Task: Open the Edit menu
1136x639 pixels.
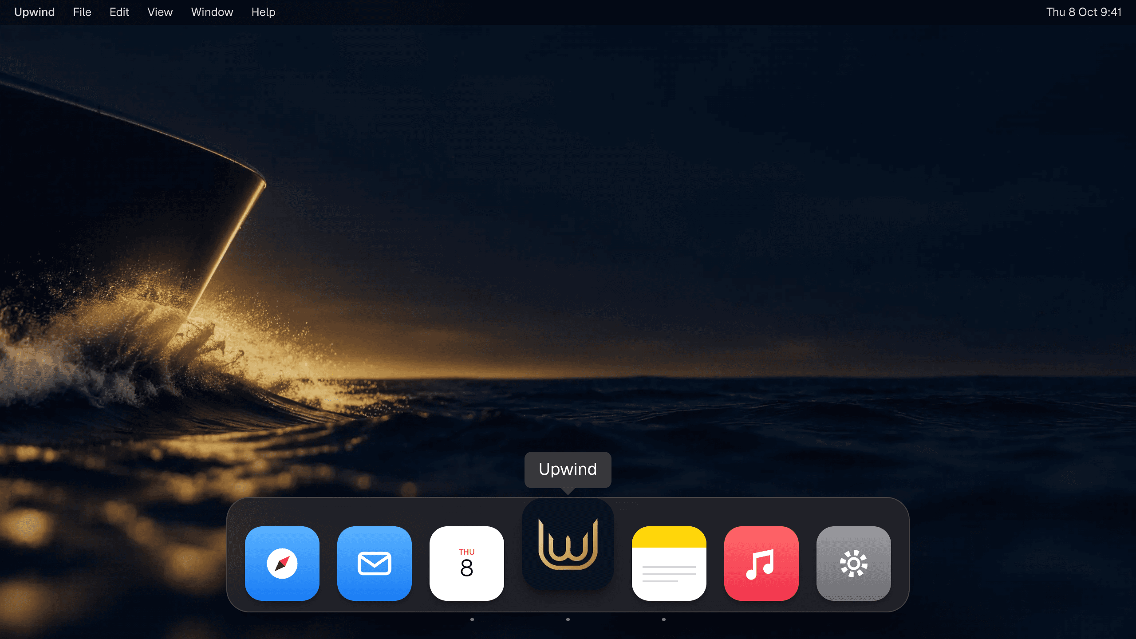Action: 119,12
